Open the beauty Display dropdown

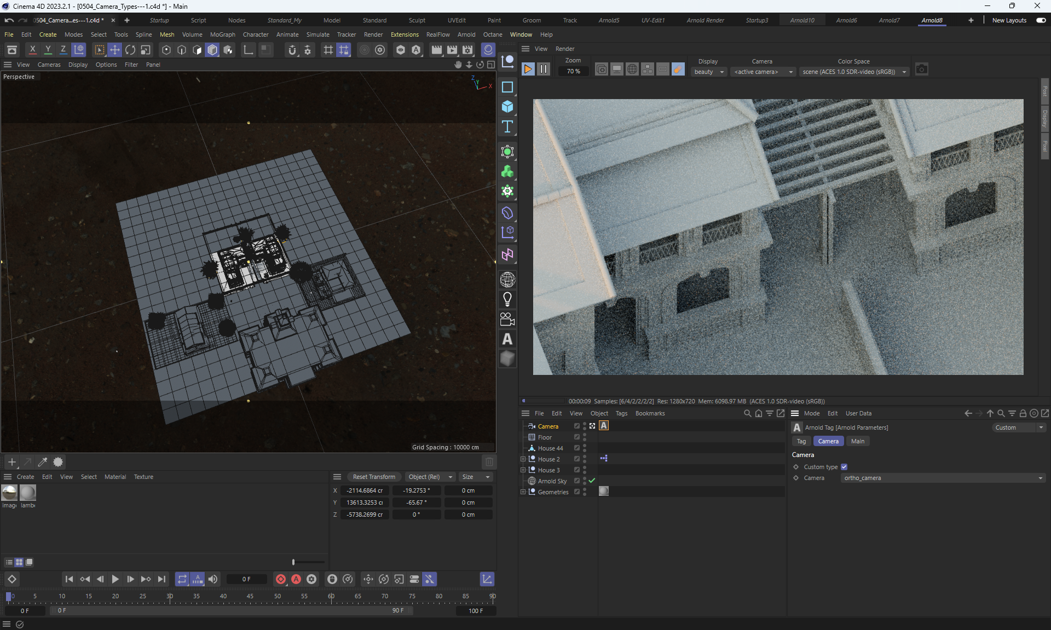709,72
